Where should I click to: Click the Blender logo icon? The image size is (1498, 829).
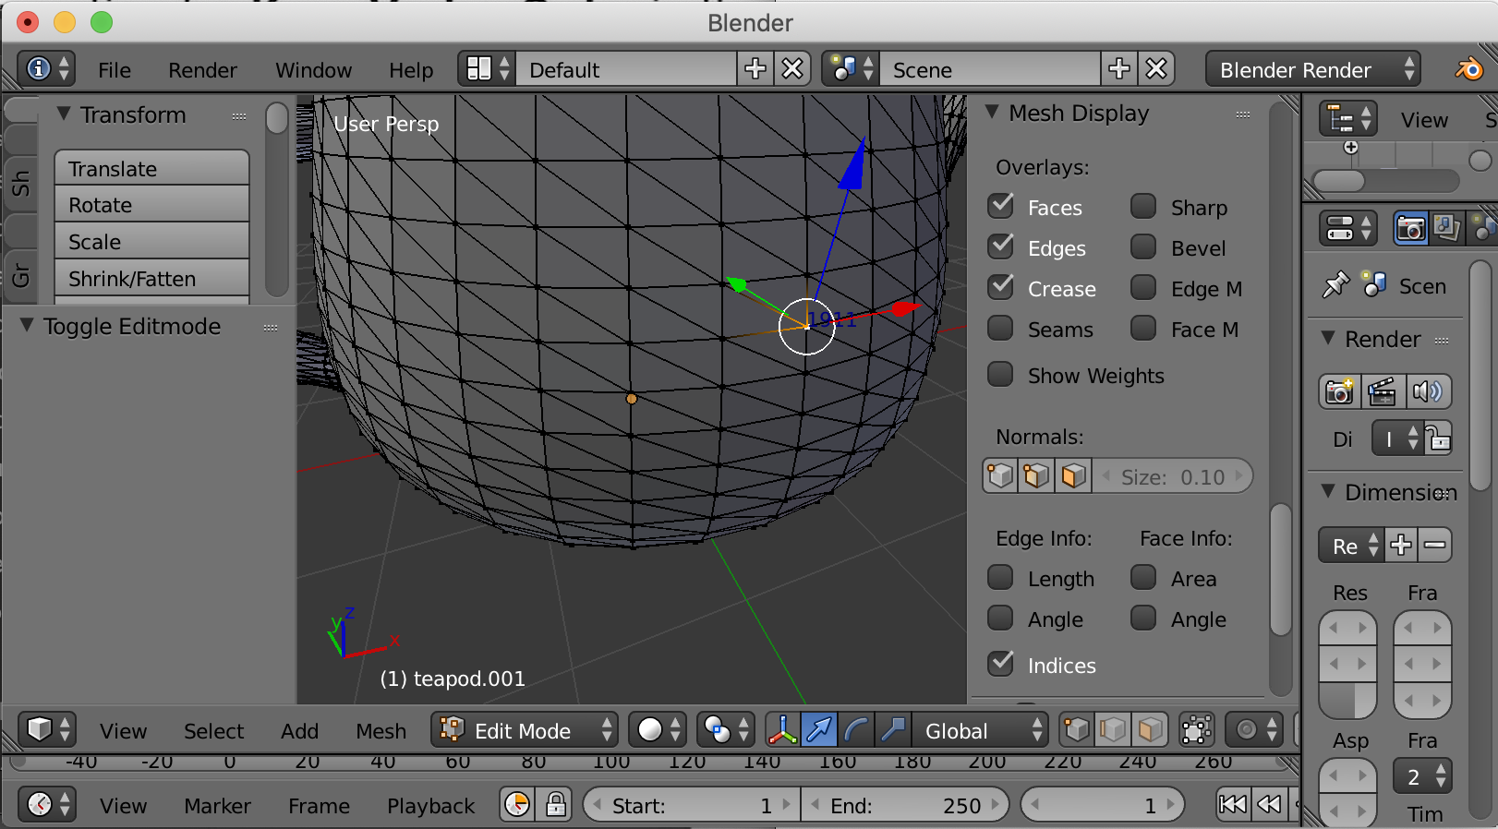(1468, 69)
